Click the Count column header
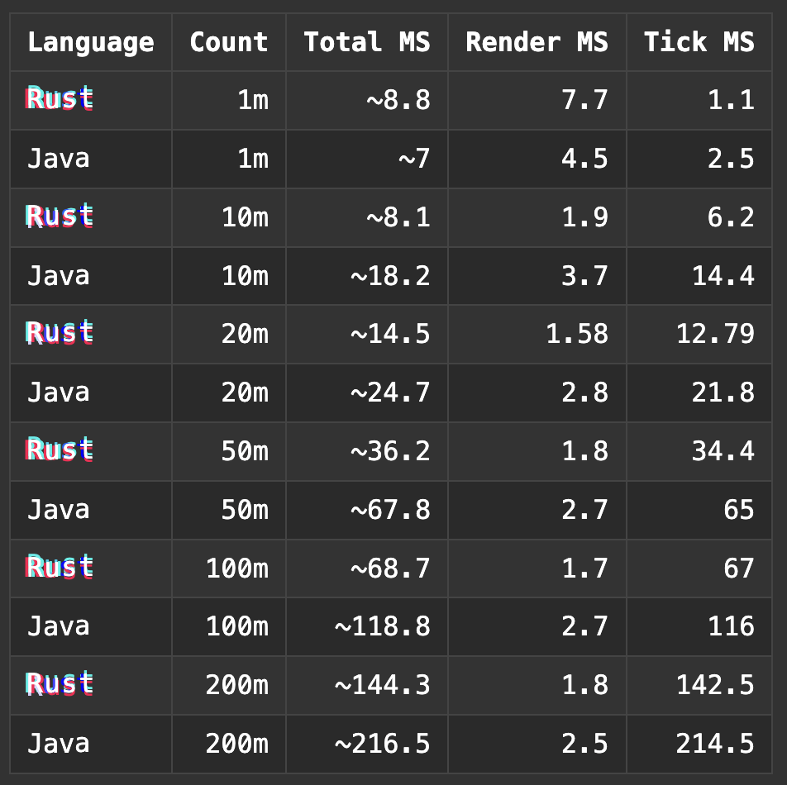Viewport: 787px width, 785px height. [x=228, y=42]
